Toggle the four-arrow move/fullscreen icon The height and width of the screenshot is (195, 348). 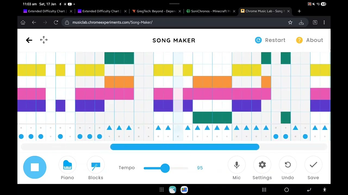point(44,40)
